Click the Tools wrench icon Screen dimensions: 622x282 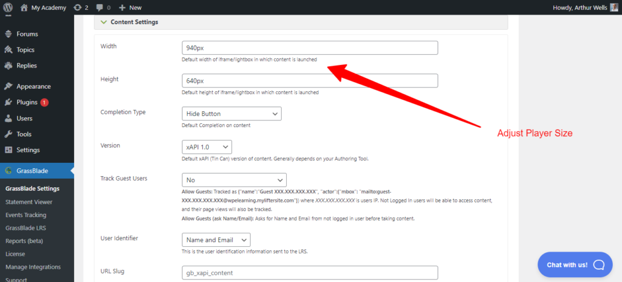tap(9, 134)
